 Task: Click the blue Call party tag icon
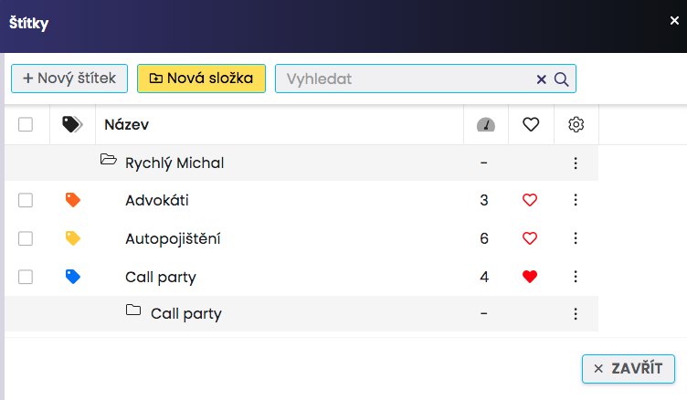(x=73, y=277)
